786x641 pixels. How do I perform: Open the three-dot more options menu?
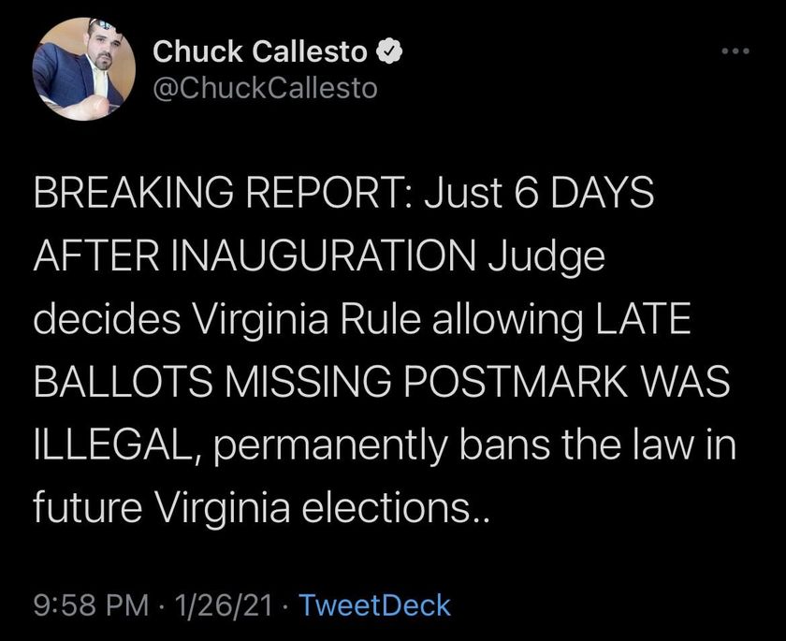[735, 51]
